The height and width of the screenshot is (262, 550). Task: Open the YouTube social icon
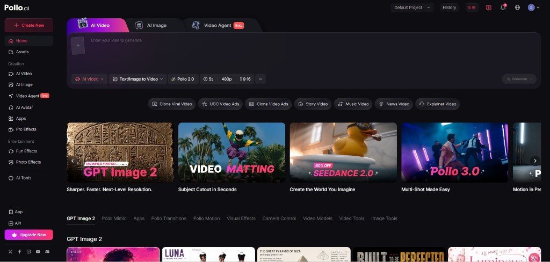(38, 251)
